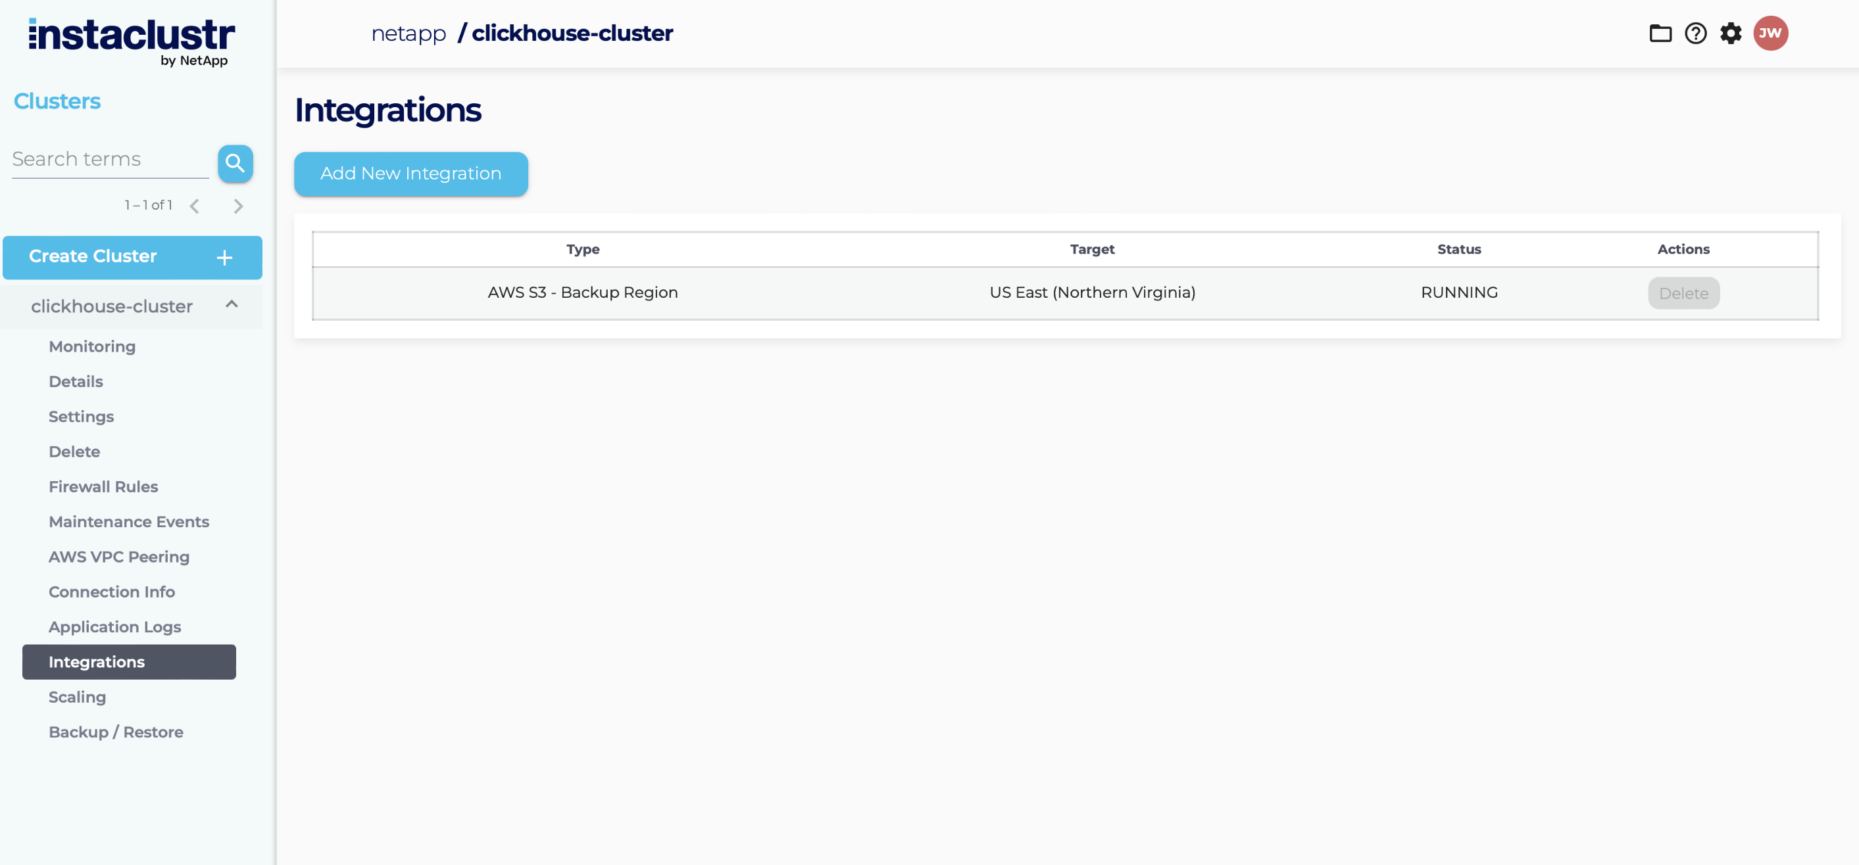The image size is (1859, 865).
Task: Select clickhouse-cluster in the sidebar
Action: tap(112, 306)
